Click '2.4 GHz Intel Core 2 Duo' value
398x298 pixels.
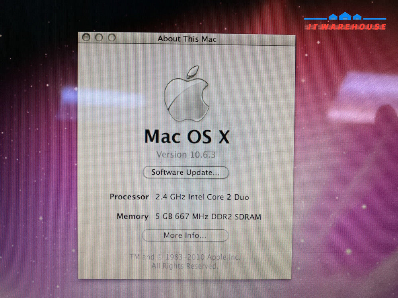click(x=202, y=197)
